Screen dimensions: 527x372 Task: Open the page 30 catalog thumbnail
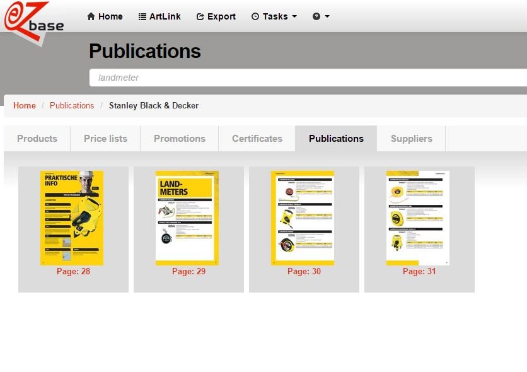(303, 218)
